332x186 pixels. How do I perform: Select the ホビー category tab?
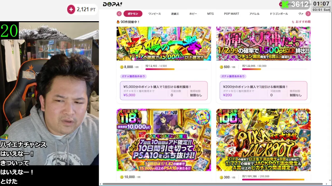coord(193,14)
